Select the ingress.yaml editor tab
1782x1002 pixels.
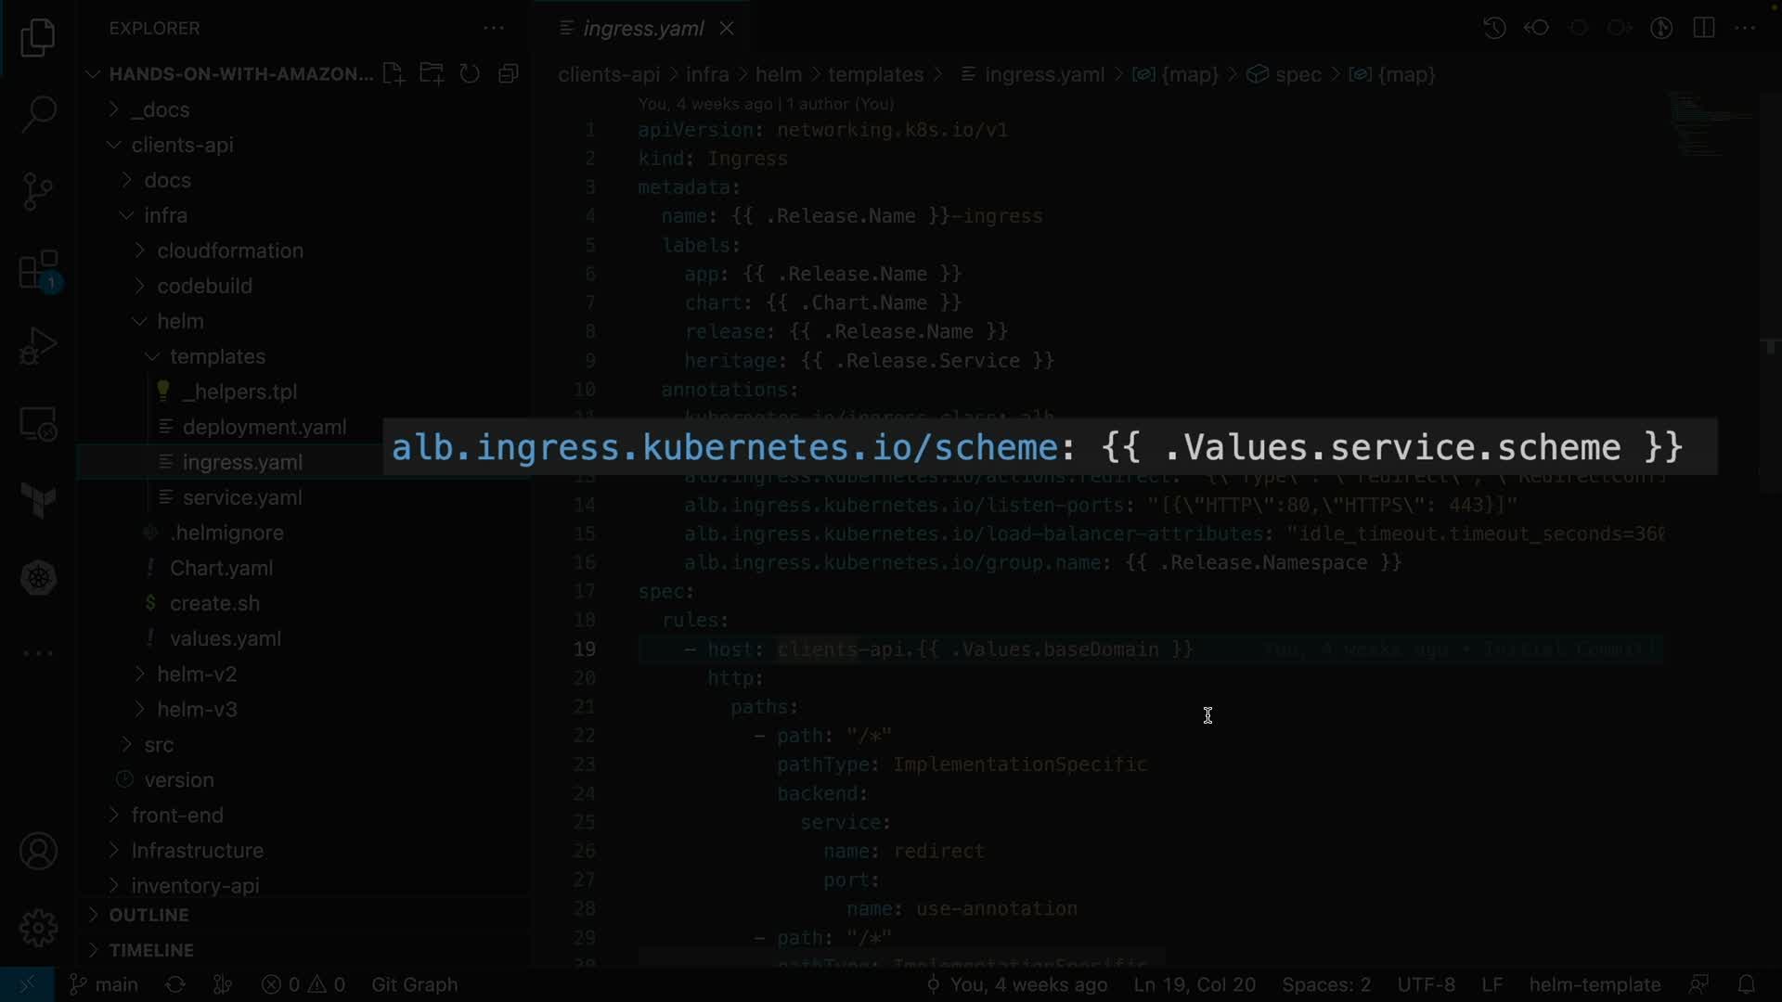[642, 29]
